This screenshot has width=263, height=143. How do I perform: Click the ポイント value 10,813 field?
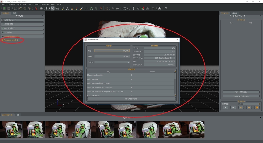(x=112, y=51)
